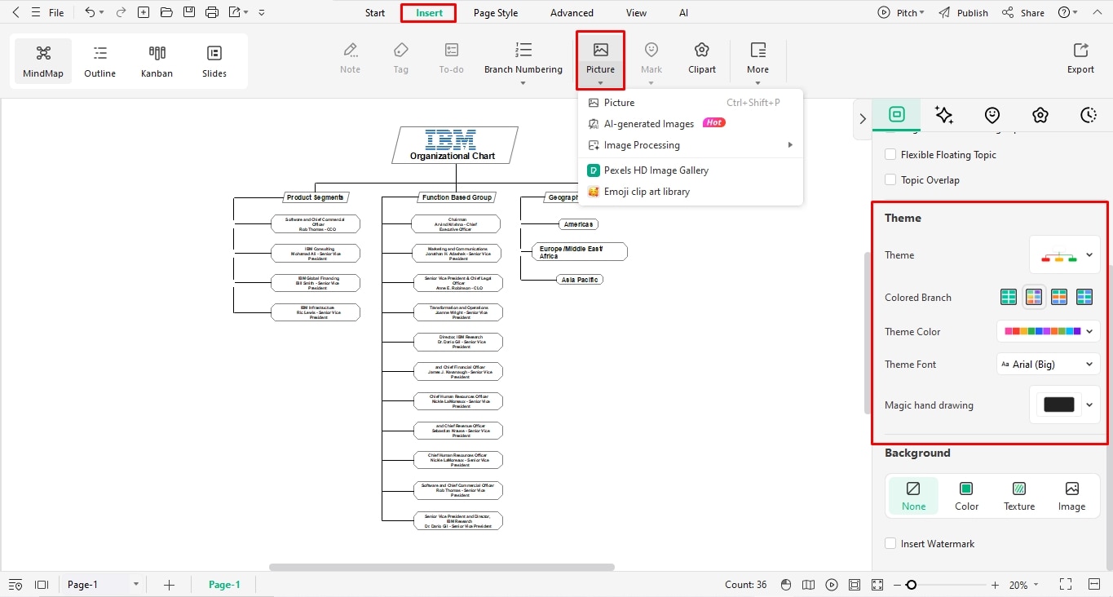The image size is (1113, 597).
Task: Create a new document with plus-square icon
Action: tap(144, 12)
